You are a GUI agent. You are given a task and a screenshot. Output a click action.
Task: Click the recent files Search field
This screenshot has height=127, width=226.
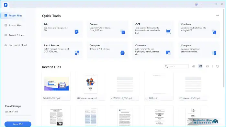pyautogui.click(x=176, y=66)
